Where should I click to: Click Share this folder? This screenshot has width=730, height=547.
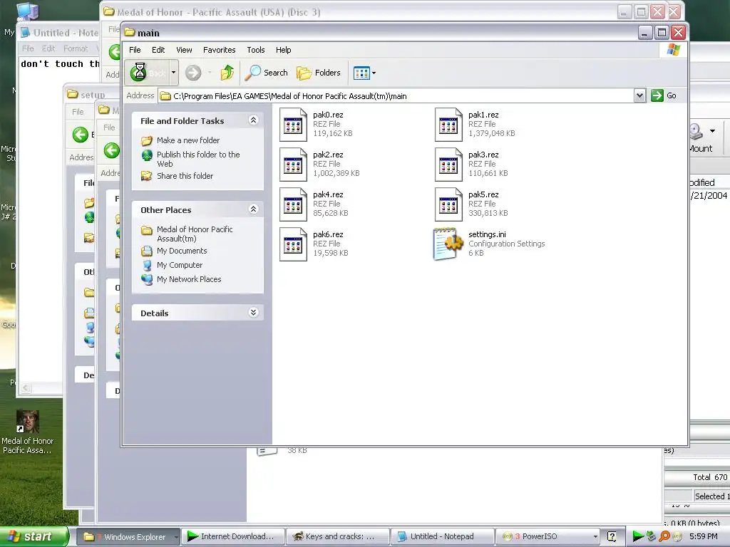[x=185, y=176]
